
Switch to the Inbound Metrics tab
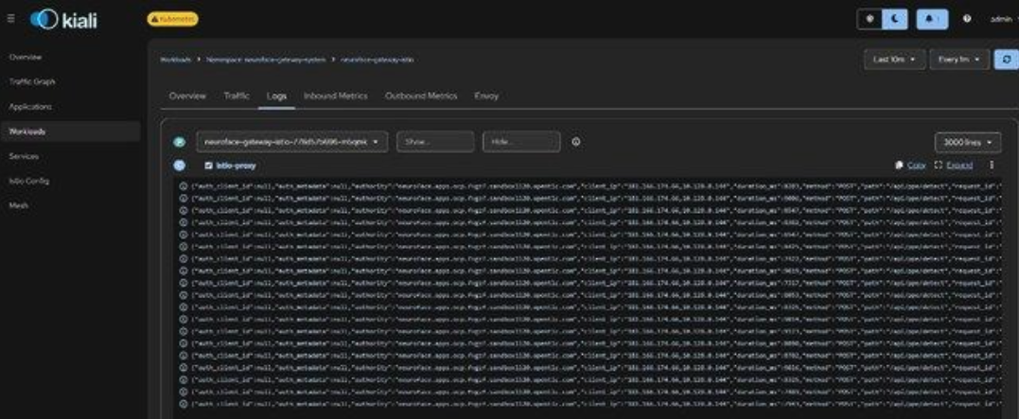335,96
